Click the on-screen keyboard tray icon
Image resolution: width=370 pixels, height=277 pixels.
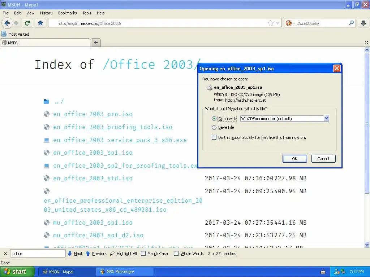point(323,272)
